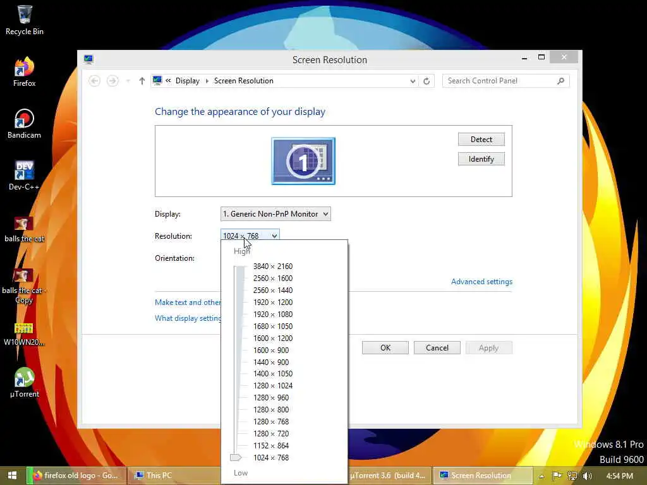647x485 pixels.
Task: Refresh the Screen Resolution address bar
Action: click(x=426, y=81)
